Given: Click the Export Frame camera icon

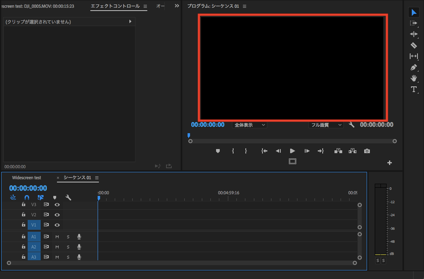Looking at the screenshot, I should click(367, 151).
